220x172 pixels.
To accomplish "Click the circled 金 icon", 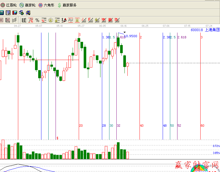I will point(51,20).
